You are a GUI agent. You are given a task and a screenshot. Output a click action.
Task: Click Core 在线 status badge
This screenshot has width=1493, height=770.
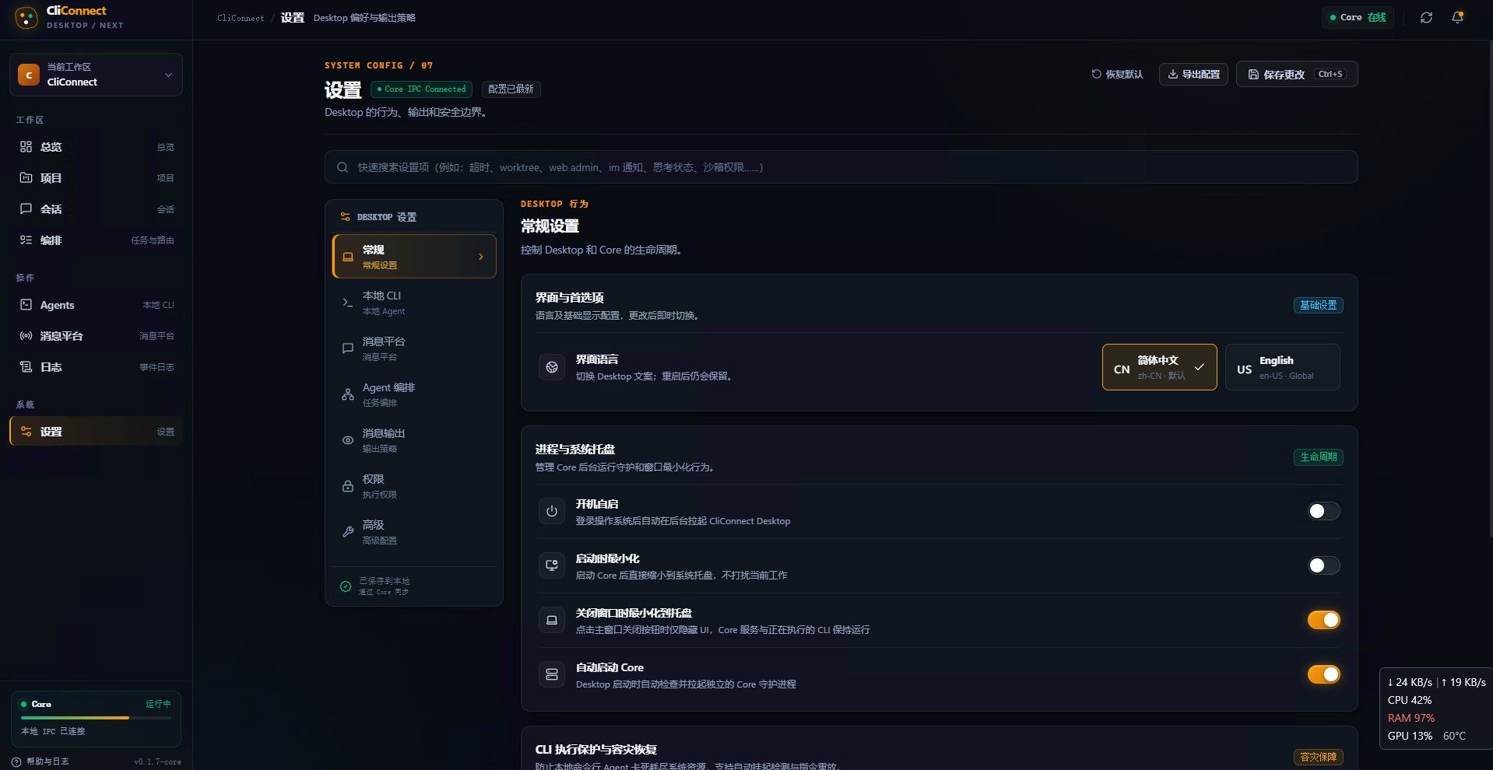tap(1358, 17)
